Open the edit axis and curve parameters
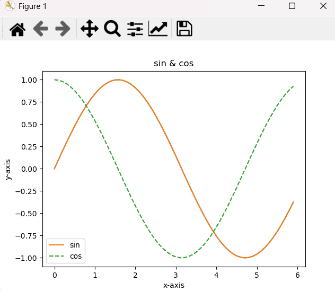 tap(158, 29)
